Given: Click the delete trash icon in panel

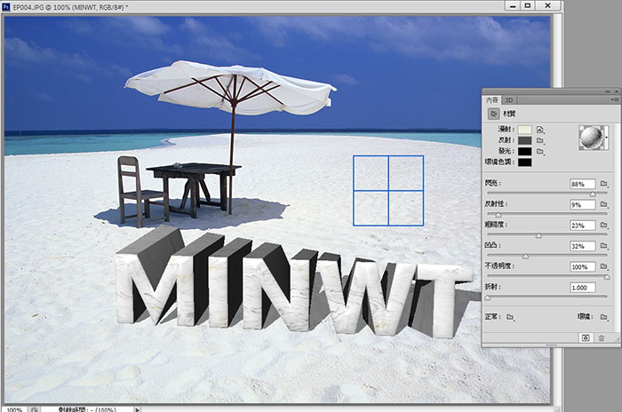Looking at the screenshot, I should 601,337.
